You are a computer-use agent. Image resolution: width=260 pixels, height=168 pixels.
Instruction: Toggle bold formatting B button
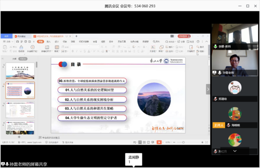(x=73, y=51)
